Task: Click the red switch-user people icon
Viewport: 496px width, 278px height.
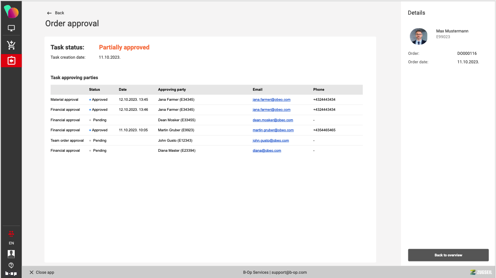Action: [x=11, y=233]
